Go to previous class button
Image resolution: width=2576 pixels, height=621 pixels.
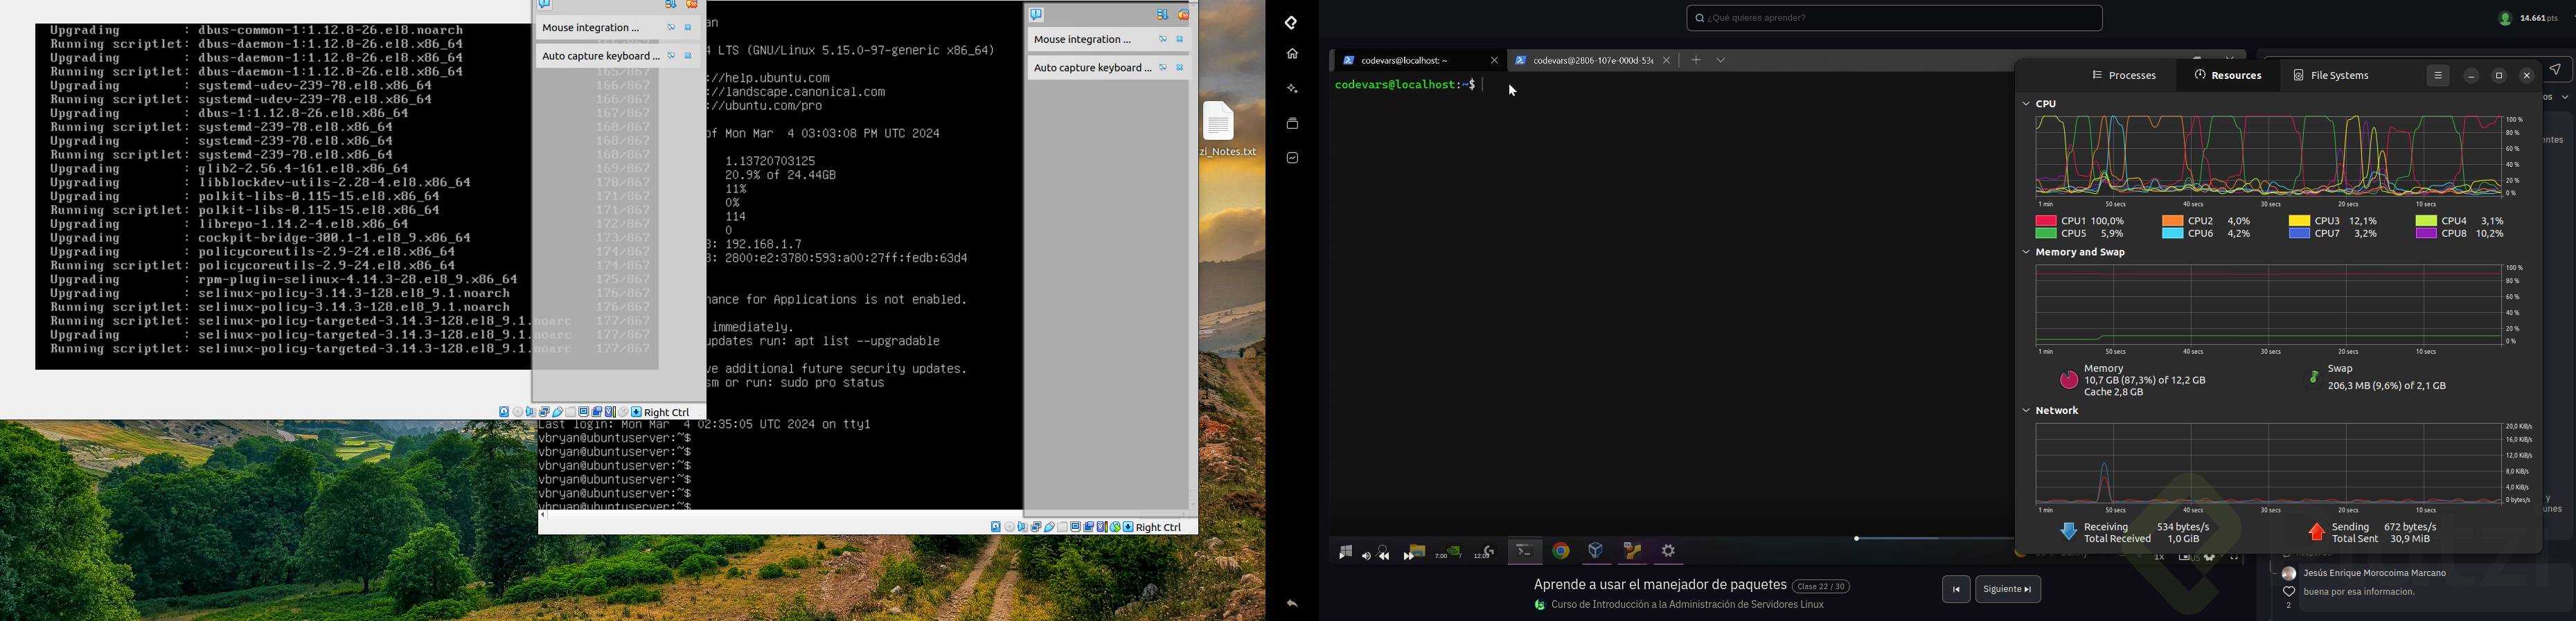click(x=1956, y=590)
